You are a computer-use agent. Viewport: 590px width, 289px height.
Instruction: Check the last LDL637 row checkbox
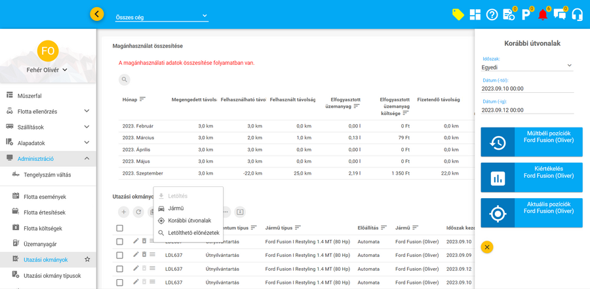pos(119,282)
